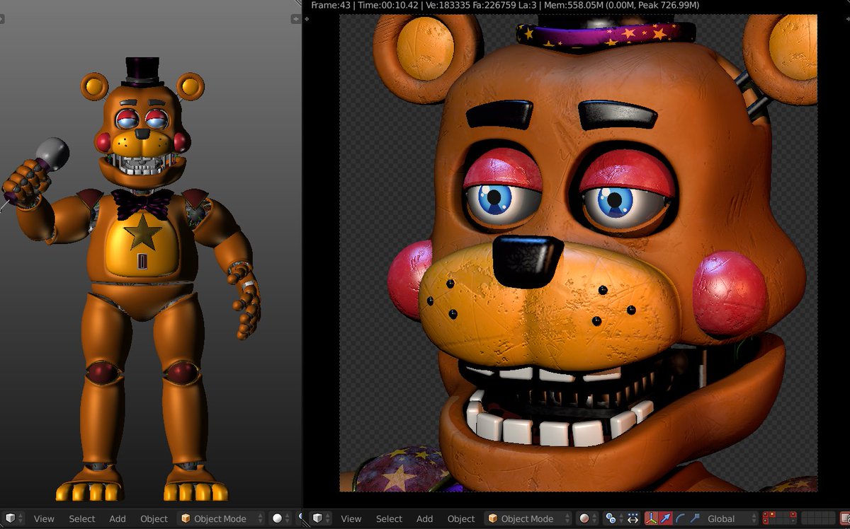This screenshot has width=850, height=529.
Task: Open Object menu in left viewport
Action: tap(154, 518)
